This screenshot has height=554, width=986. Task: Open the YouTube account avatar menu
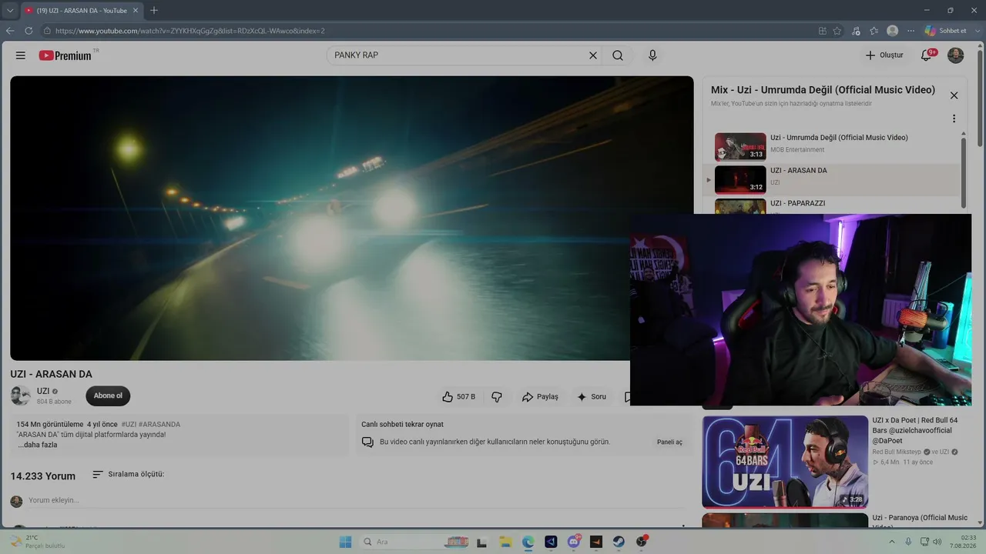pyautogui.click(x=955, y=55)
